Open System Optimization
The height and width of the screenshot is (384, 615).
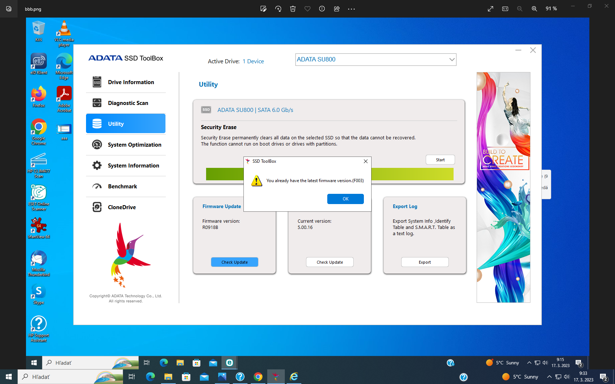click(134, 145)
